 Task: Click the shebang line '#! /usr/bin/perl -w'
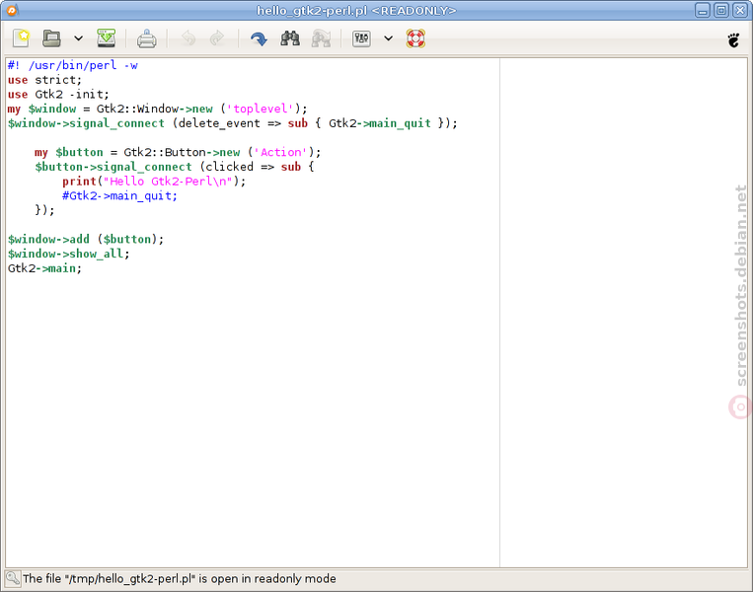tap(72, 65)
